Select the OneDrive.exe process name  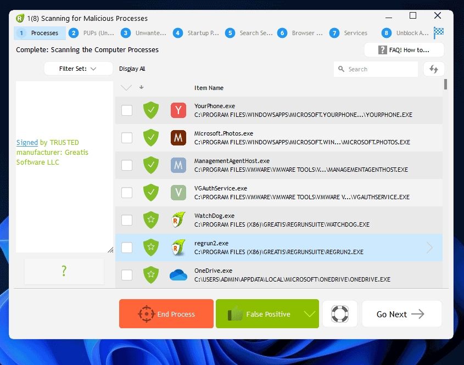click(x=213, y=271)
